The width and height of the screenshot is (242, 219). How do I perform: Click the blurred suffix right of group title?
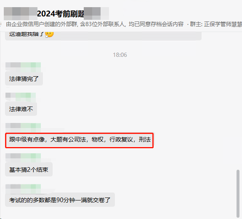click(x=96, y=13)
